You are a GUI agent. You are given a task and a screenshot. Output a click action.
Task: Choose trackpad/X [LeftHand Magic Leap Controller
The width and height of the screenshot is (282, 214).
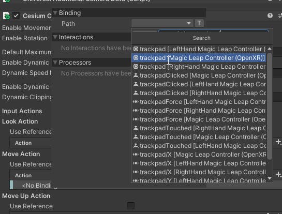(x=199, y=163)
